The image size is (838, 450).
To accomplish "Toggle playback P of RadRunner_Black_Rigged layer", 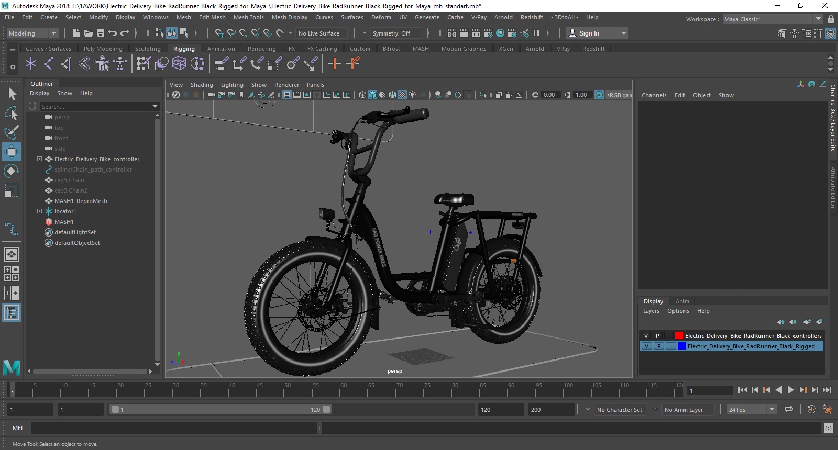I will pyautogui.click(x=659, y=346).
